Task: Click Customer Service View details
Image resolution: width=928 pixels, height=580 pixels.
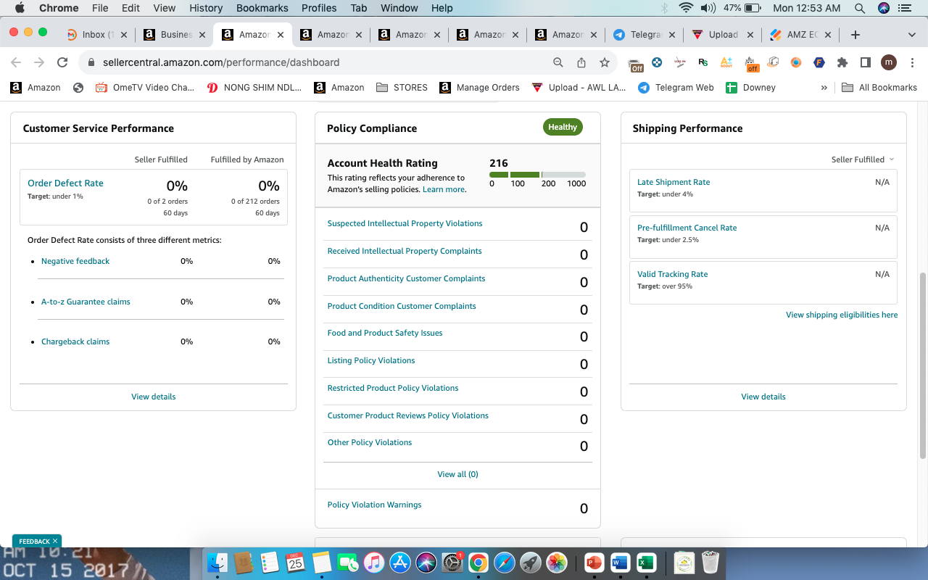Action: point(154,397)
